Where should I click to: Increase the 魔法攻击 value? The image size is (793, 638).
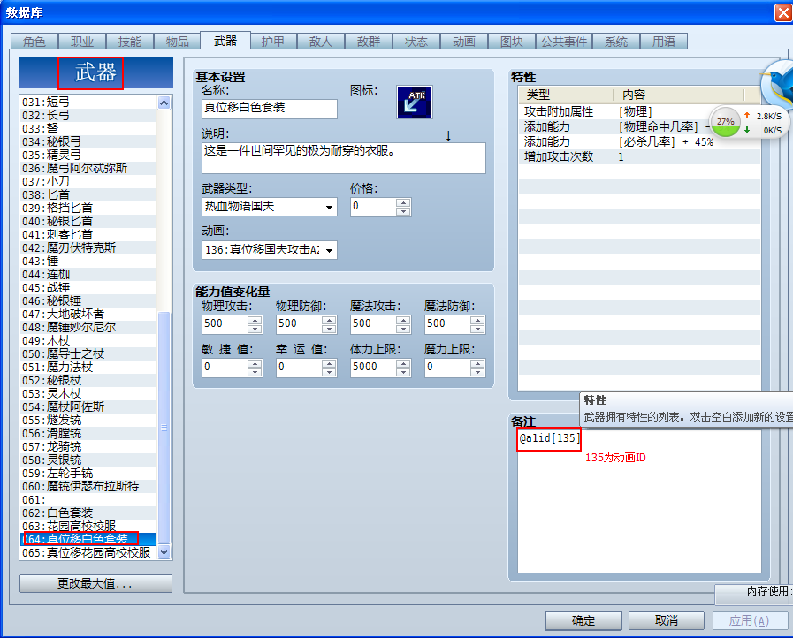[403, 320]
